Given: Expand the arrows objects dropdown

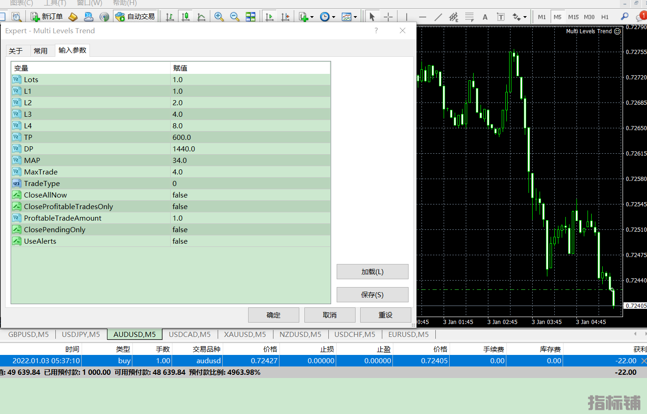Looking at the screenshot, I should click(x=525, y=17).
